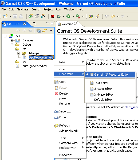Viewport: 138px width, 160px height.
Task: Expand the bitmaps folder node
Action: click(x=18, y=53)
